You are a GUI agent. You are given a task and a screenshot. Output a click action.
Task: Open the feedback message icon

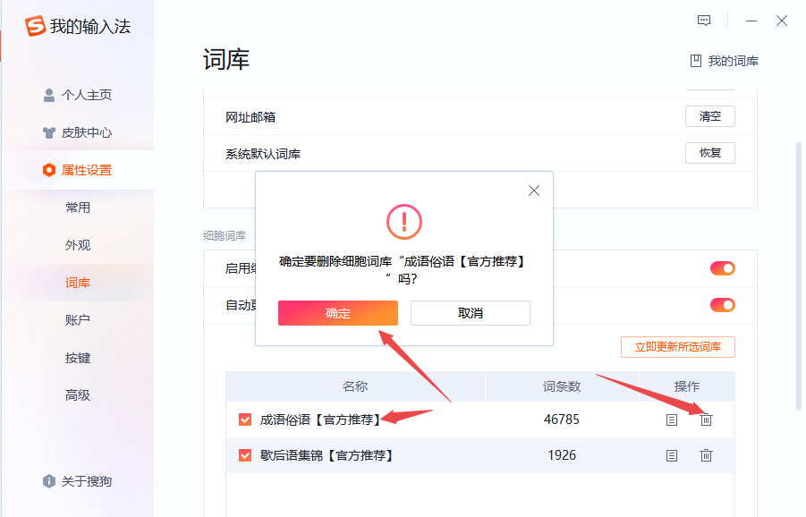click(x=704, y=21)
